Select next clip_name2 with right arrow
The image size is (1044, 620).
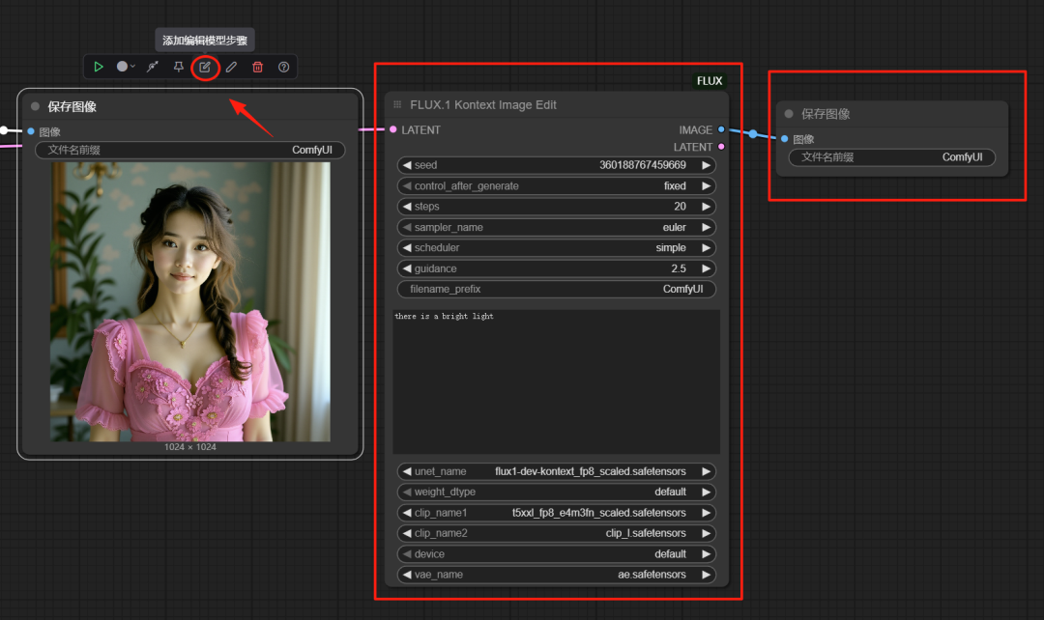click(x=706, y=533)
